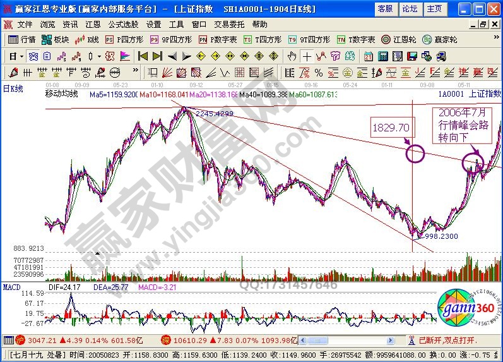Viewport: 503px width, 362px height.
Task: Click the 论坛 forum button
Action: [410, 8]
